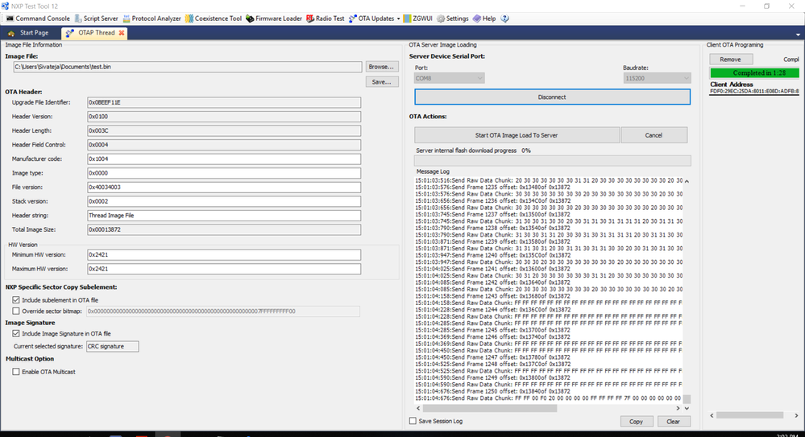This screenshot has height=437, width=805.
Task: Open the tab list dropdown arrow
Action: click(x=798, y=35)
